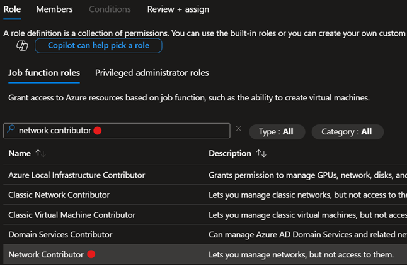The width and height of the screenshot is (407, 265).
Task: Click the Name column header
Action: tap(20, 153)
